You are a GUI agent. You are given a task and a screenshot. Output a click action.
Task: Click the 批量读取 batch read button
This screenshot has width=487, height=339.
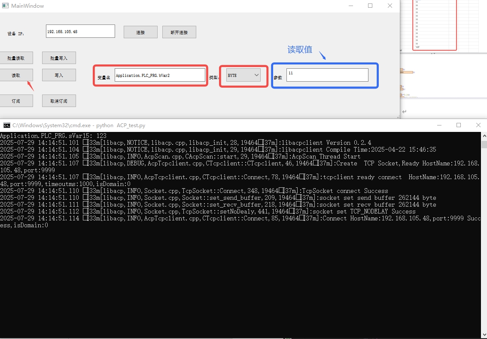16,58
